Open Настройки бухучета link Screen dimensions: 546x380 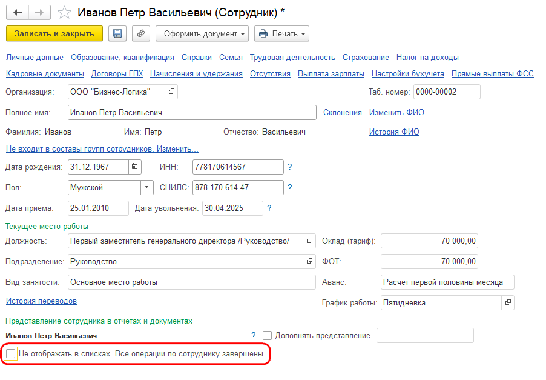coord(408,74)
